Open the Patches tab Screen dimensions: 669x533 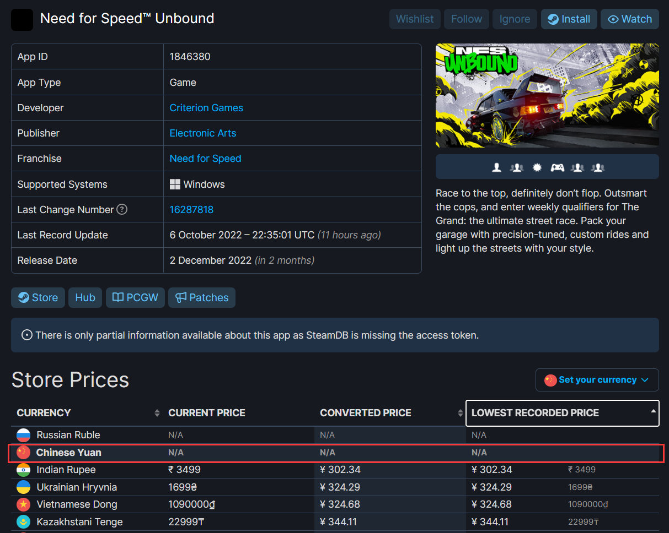coord(202,298)
